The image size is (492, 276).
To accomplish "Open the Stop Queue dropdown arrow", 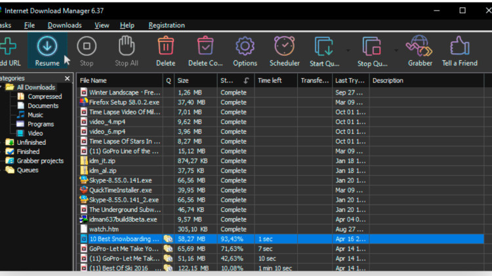I will (x=396, y=50).
